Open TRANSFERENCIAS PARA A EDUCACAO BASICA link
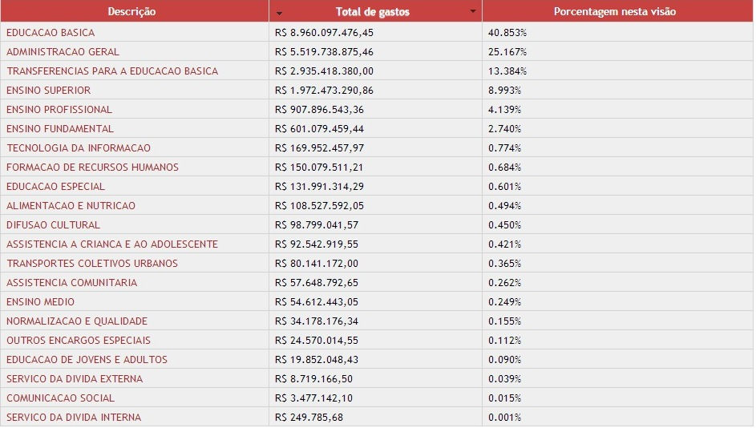 112,71
